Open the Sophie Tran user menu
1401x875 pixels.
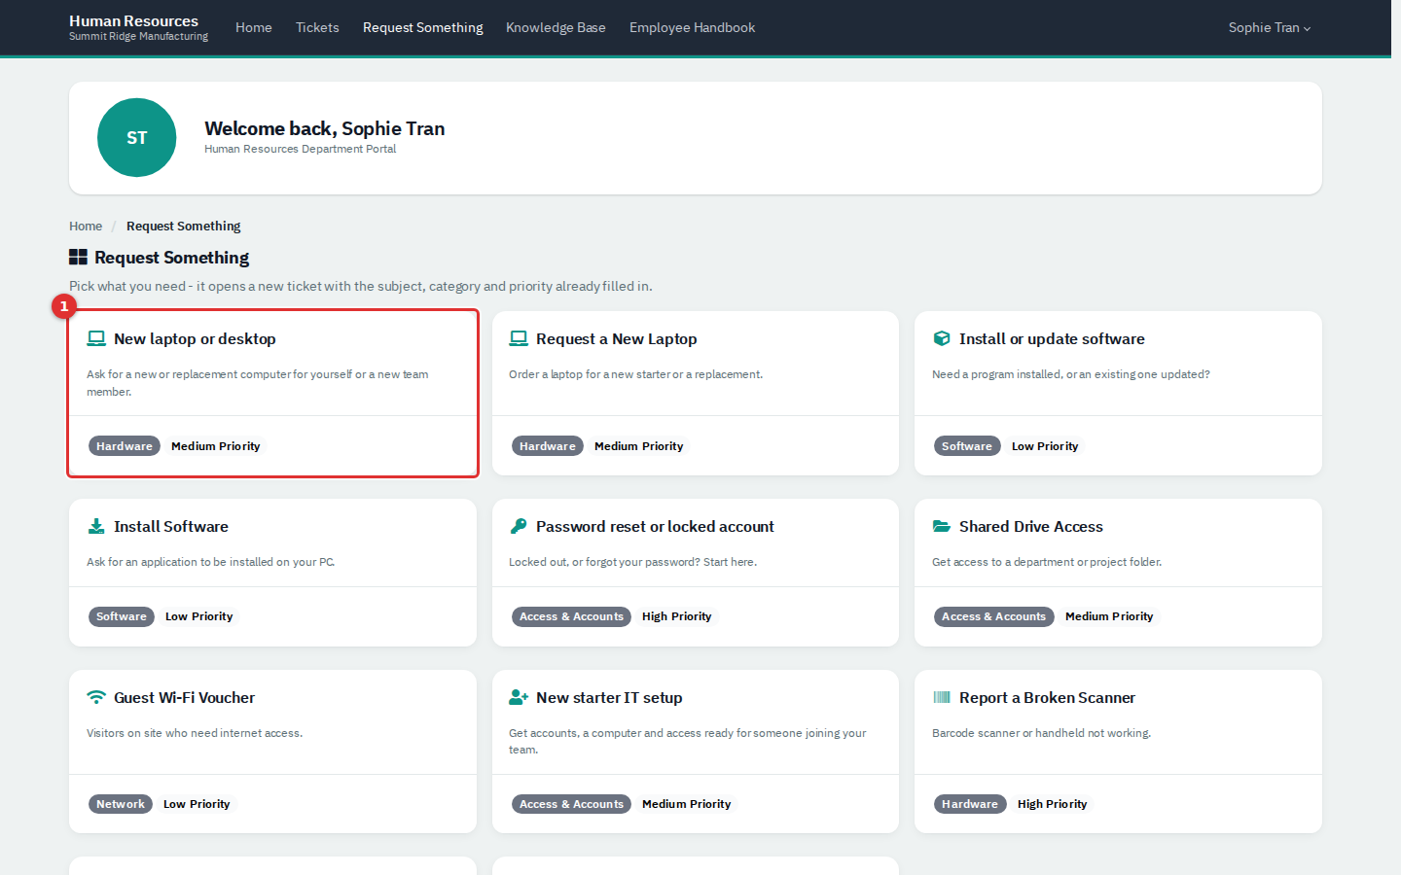tap(1270, 27)
